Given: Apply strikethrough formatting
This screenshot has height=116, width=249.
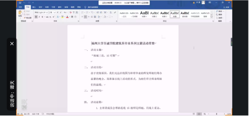Looking at the screenshot, I should [47, 17].
